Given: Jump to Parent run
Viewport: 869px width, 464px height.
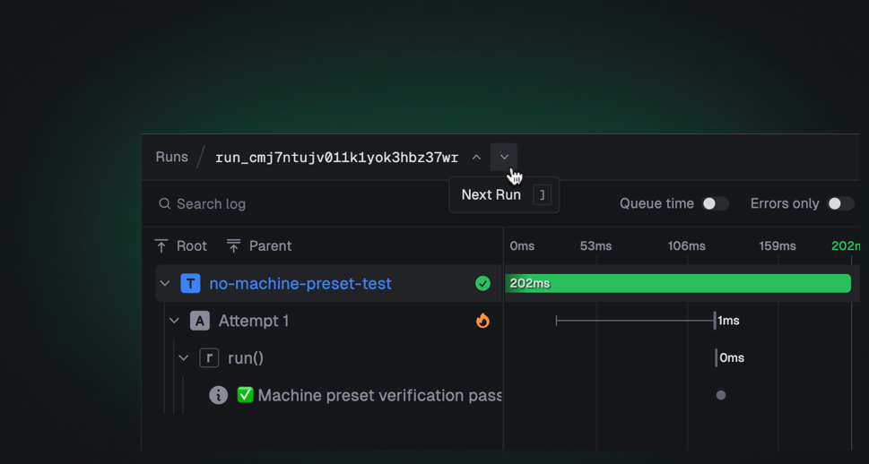Looking at the screenshot, I should pyautogui.click(x=259, y=245).
